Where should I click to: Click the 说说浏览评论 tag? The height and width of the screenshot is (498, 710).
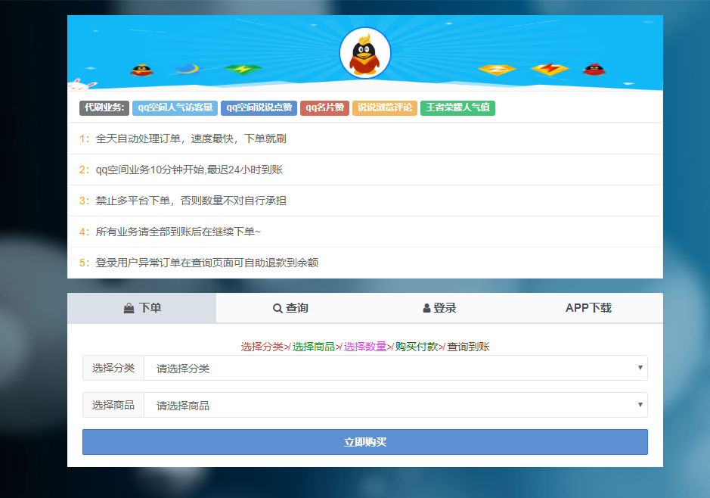click(x=385, y=107)
